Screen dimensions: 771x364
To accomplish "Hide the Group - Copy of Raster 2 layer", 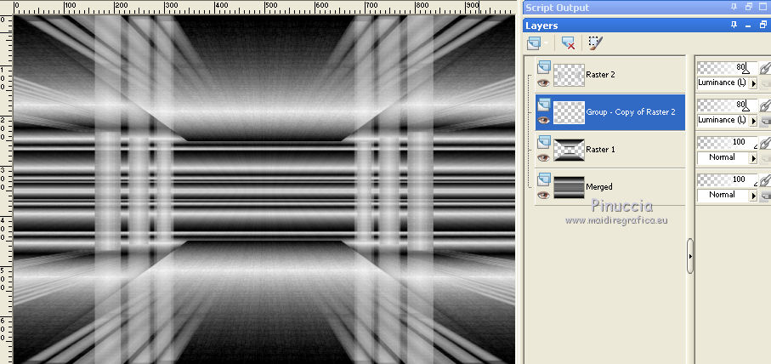I will pyautogui.click(x=543, y=121).
